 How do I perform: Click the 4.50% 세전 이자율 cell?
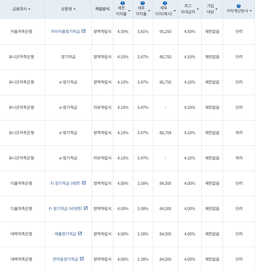123,32
